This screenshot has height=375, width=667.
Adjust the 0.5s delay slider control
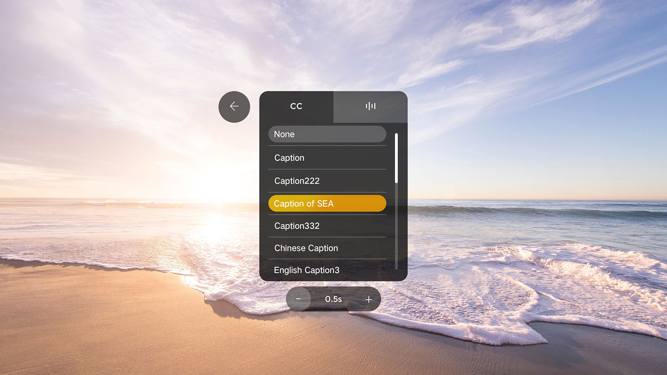point(333,299)
